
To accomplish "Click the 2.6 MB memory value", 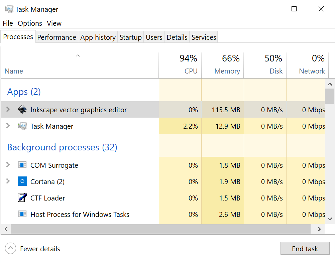I will [x=230, y=214].
